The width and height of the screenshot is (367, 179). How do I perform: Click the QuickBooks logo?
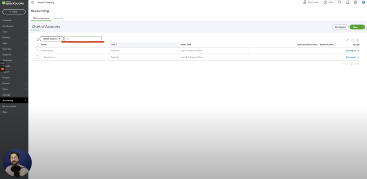pos(13,3)
